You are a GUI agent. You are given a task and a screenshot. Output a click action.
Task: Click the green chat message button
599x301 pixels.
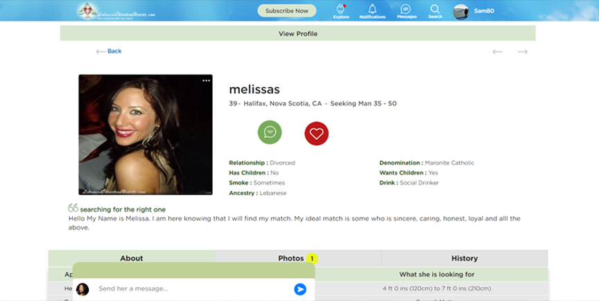click(x=269, y=132)
